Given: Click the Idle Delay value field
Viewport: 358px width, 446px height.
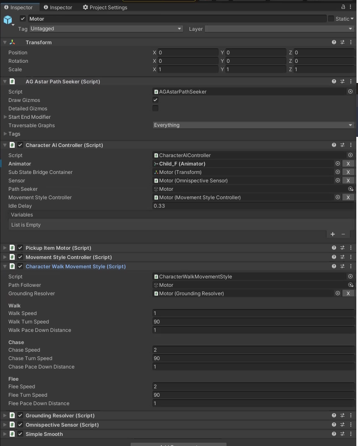Looking at the screenshot, I should [211, 206].
